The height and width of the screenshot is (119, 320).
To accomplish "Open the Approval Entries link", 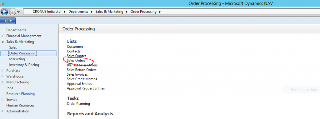I will click(79, 84).
